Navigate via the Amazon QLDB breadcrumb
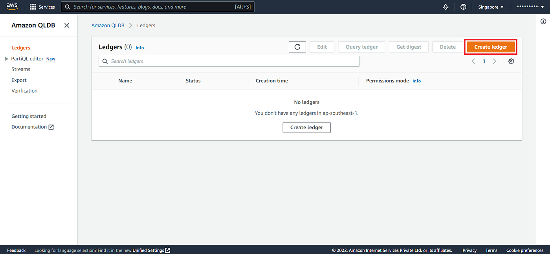The height and width of the screenshot is (254, 550). point(108,25)
